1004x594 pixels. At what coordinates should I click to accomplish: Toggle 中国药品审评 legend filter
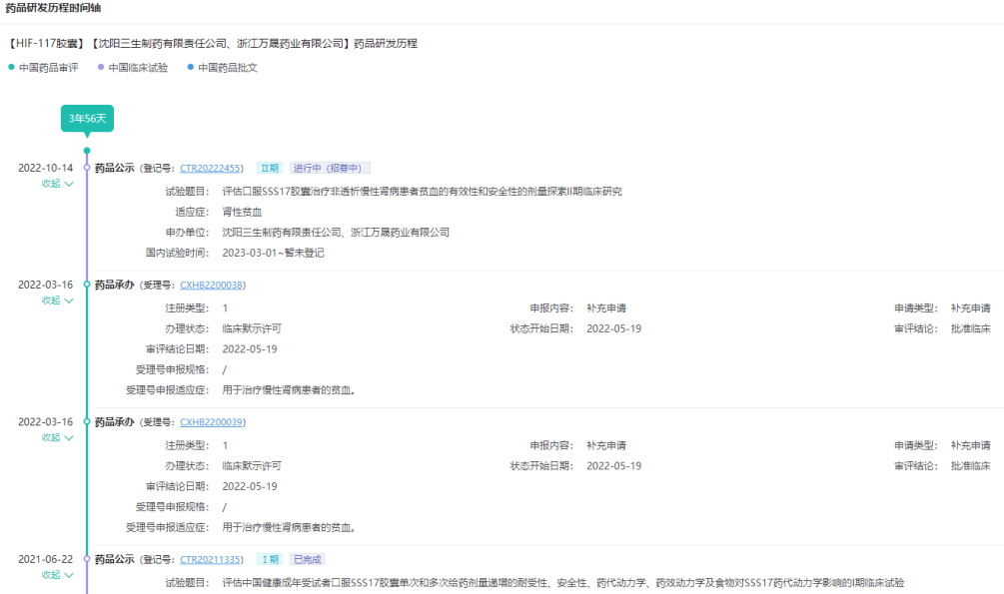click(43, 67)
